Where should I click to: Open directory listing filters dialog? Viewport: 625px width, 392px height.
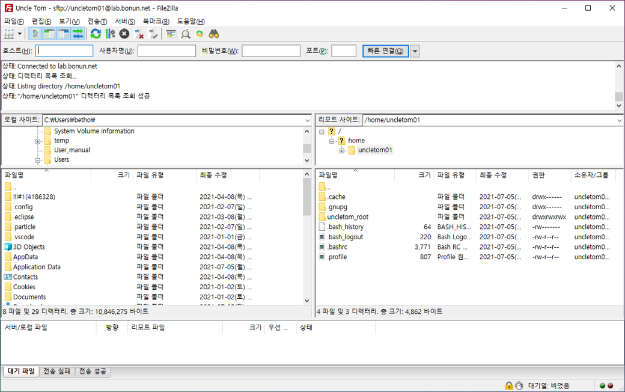[x=171, y=34]
